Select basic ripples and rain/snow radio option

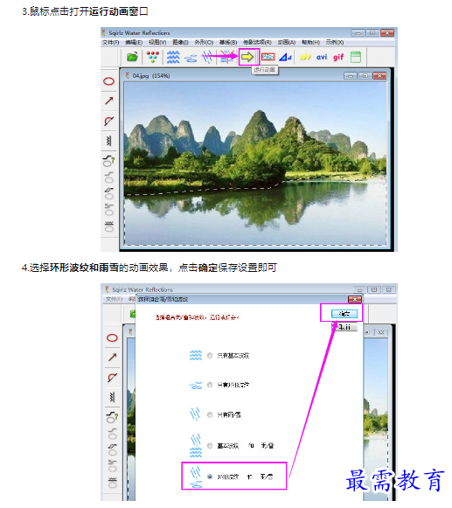pyautogui.click(x=210, y=446)
